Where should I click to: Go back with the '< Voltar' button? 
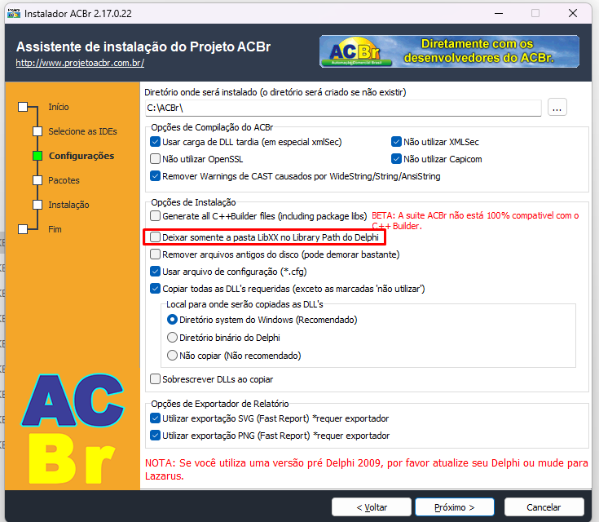[372, 507]
